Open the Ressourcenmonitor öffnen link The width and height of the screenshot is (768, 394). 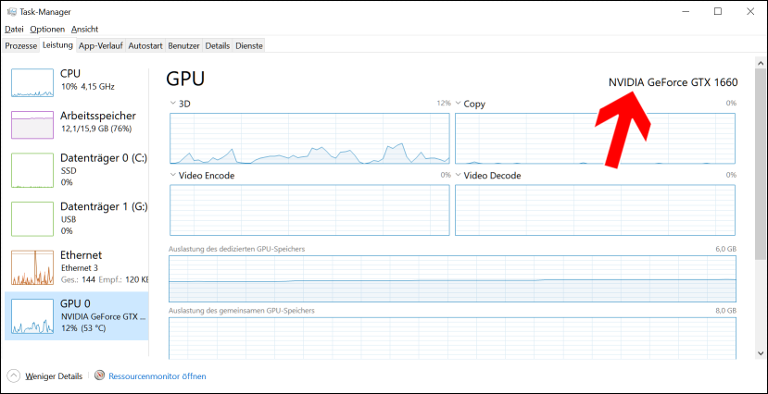click(157, 376)
